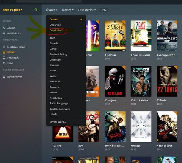Viewport: 182px width, 163px height.
Task: Select the Duplicates filter
Action: pyautogui.click(x=66, y=30)
